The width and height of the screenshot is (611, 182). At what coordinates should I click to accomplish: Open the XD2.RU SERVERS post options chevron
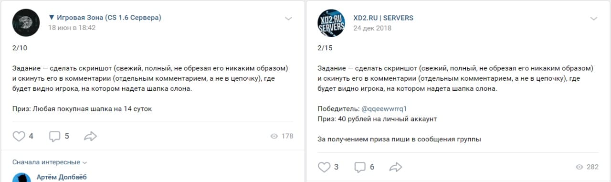[594, 19]
